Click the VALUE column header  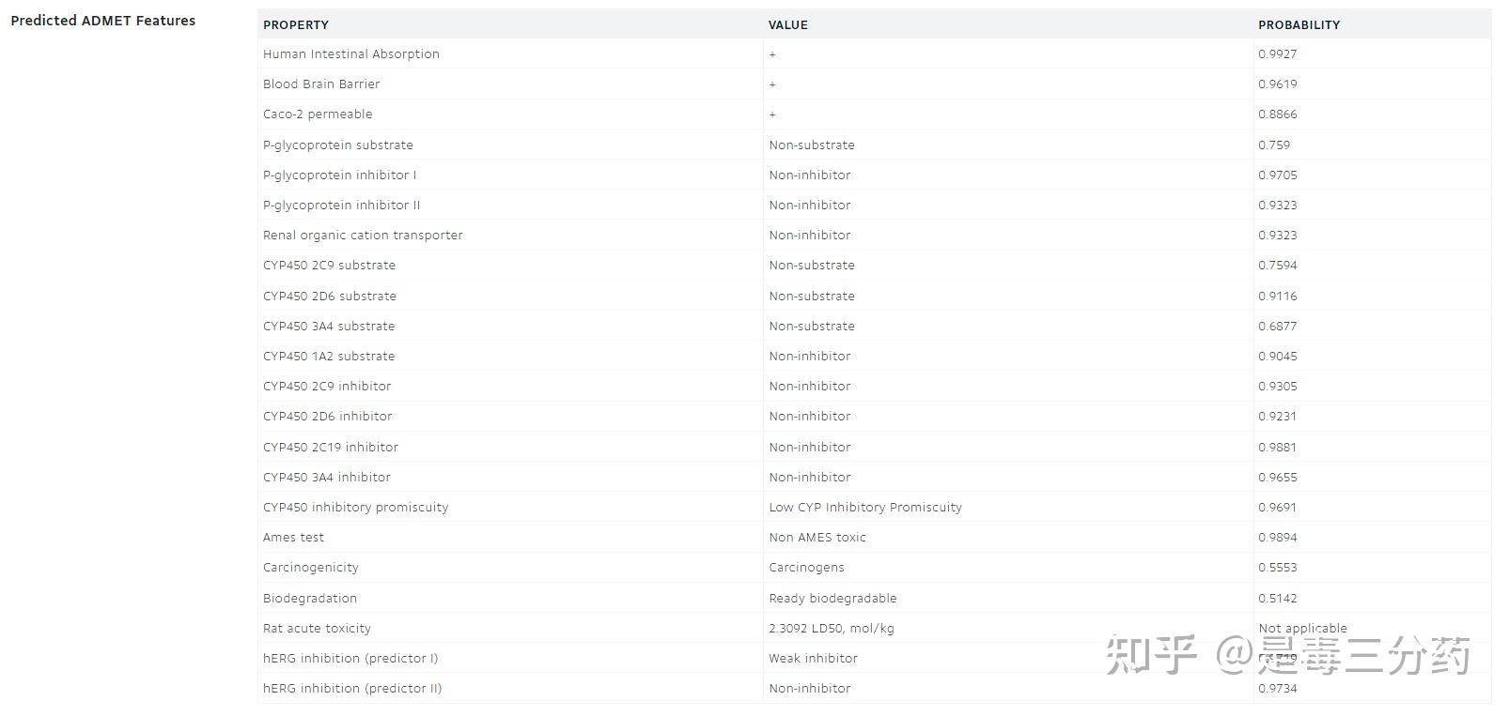pos(787,24)
